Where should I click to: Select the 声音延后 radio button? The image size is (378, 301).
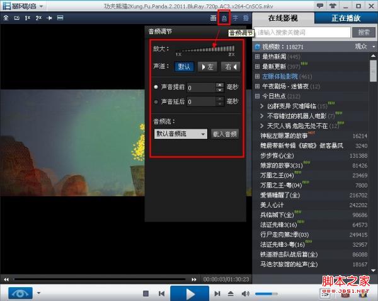click(156, 102)
